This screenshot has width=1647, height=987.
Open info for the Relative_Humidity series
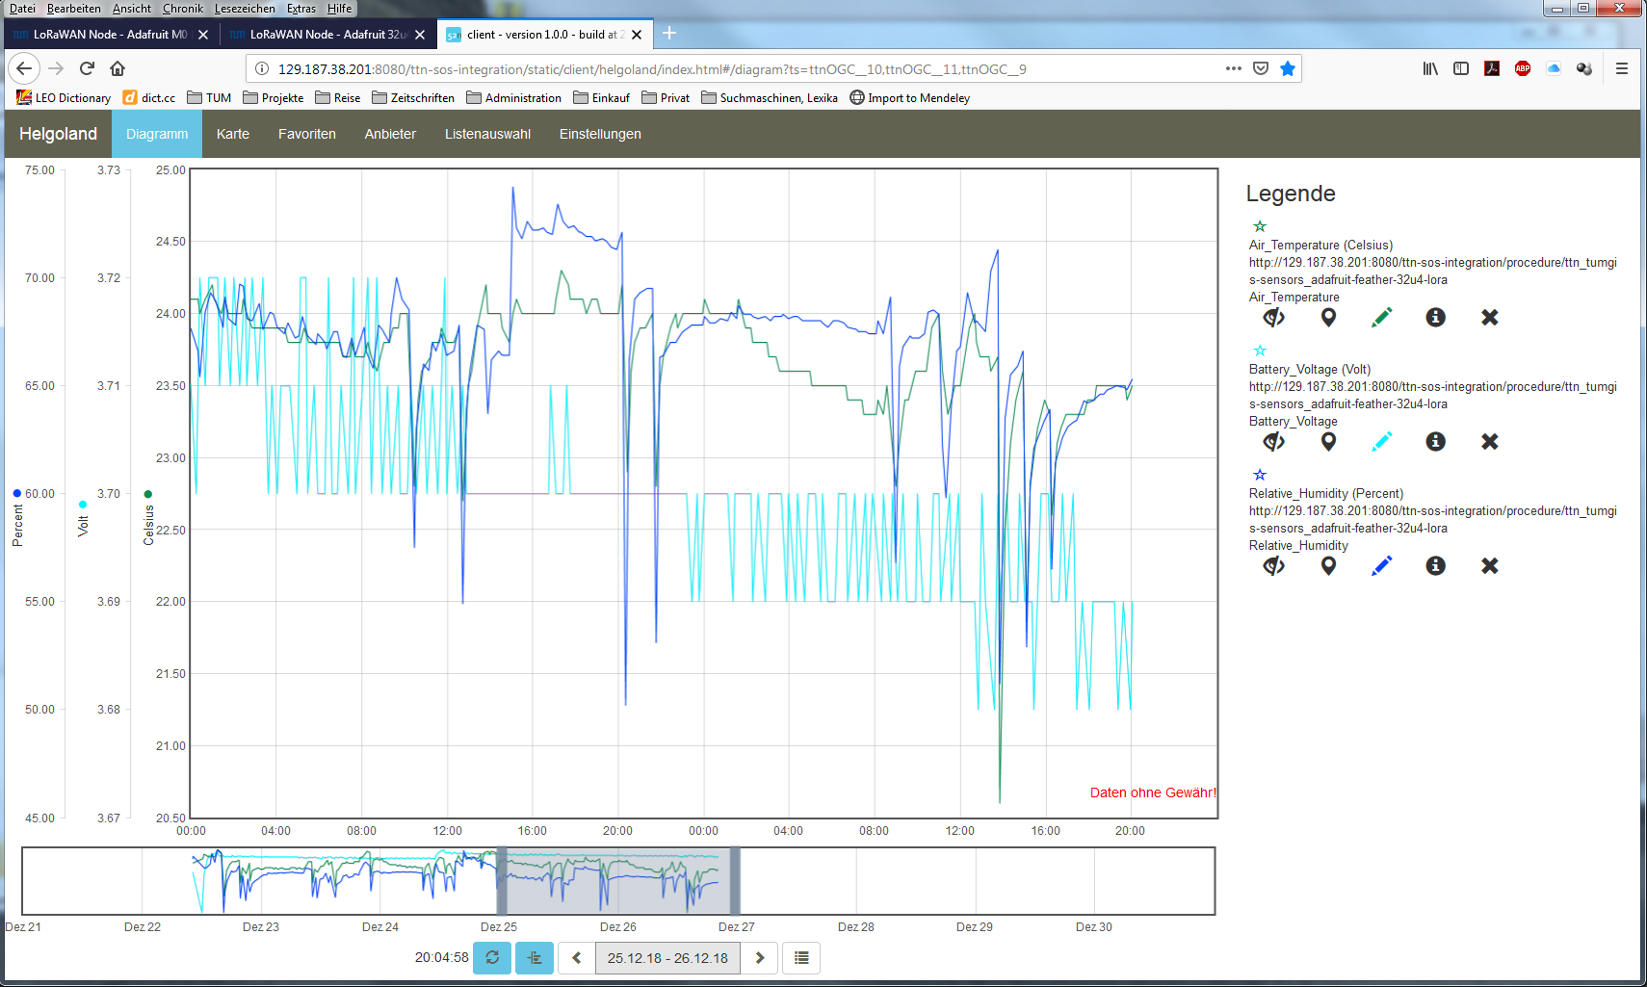(1435, 565)
